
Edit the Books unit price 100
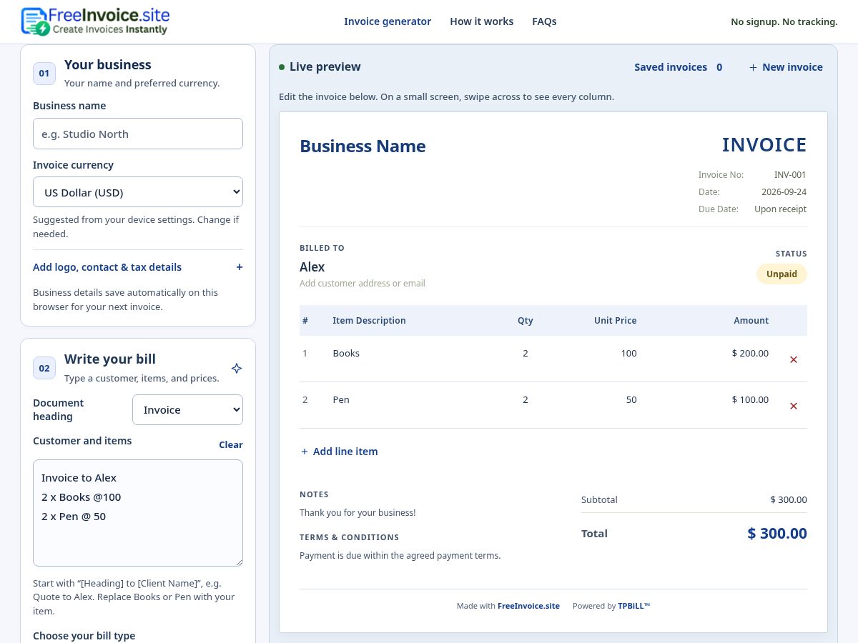(x=628, y=354)
